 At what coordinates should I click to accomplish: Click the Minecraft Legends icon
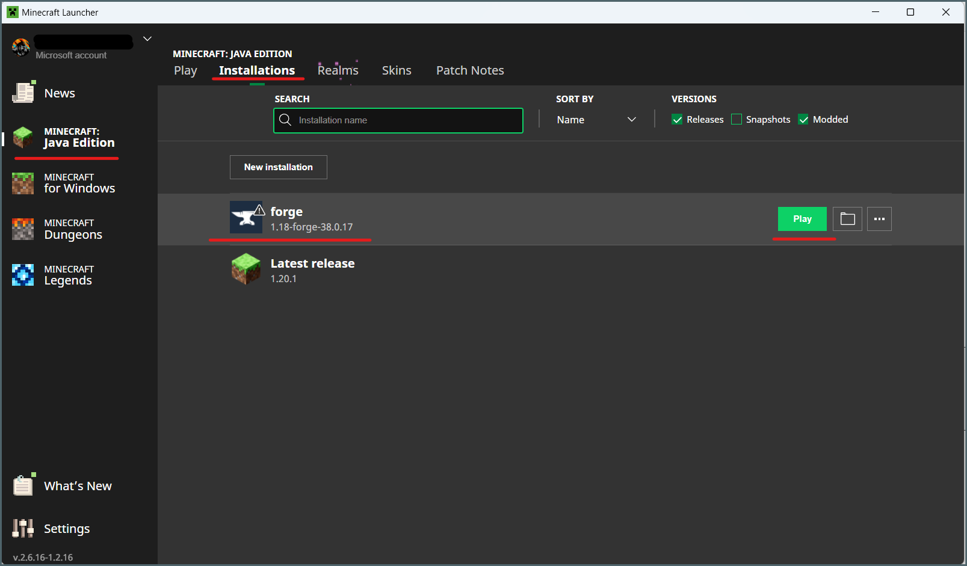point(23,275)
